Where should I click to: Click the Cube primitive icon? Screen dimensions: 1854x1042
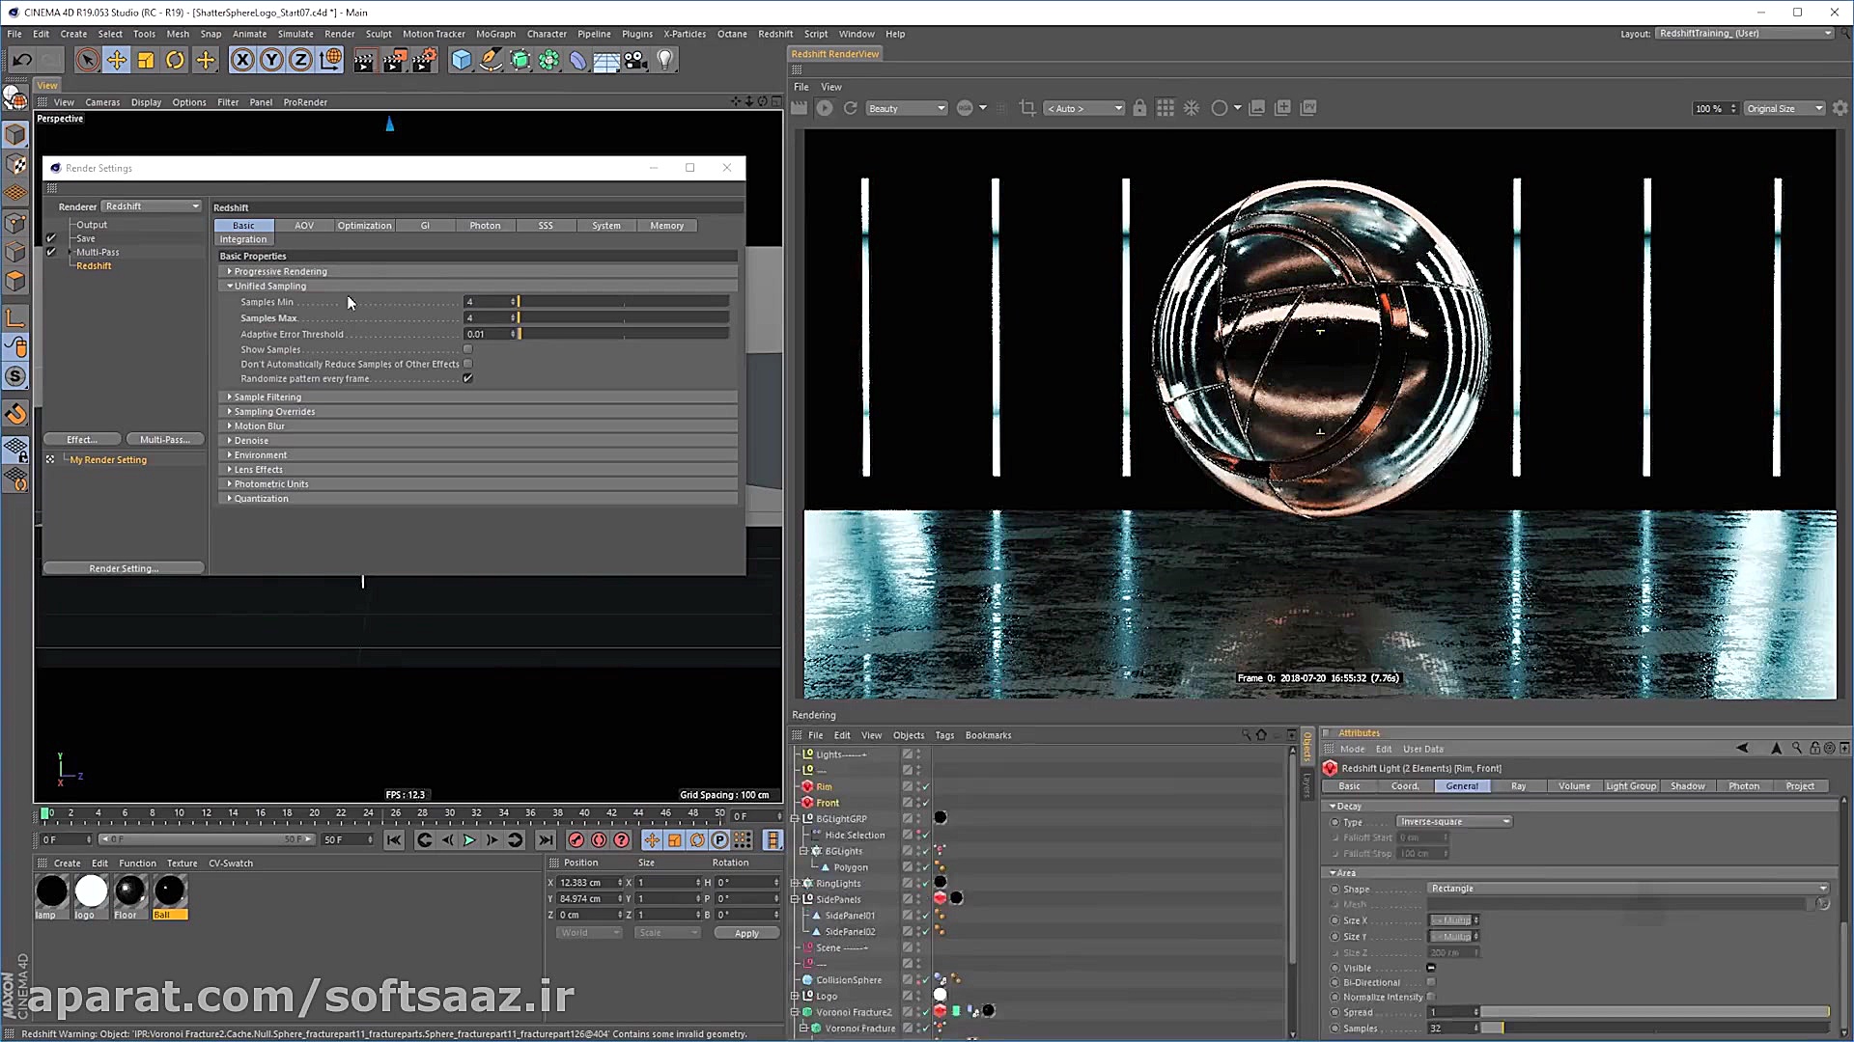point(462,60)
